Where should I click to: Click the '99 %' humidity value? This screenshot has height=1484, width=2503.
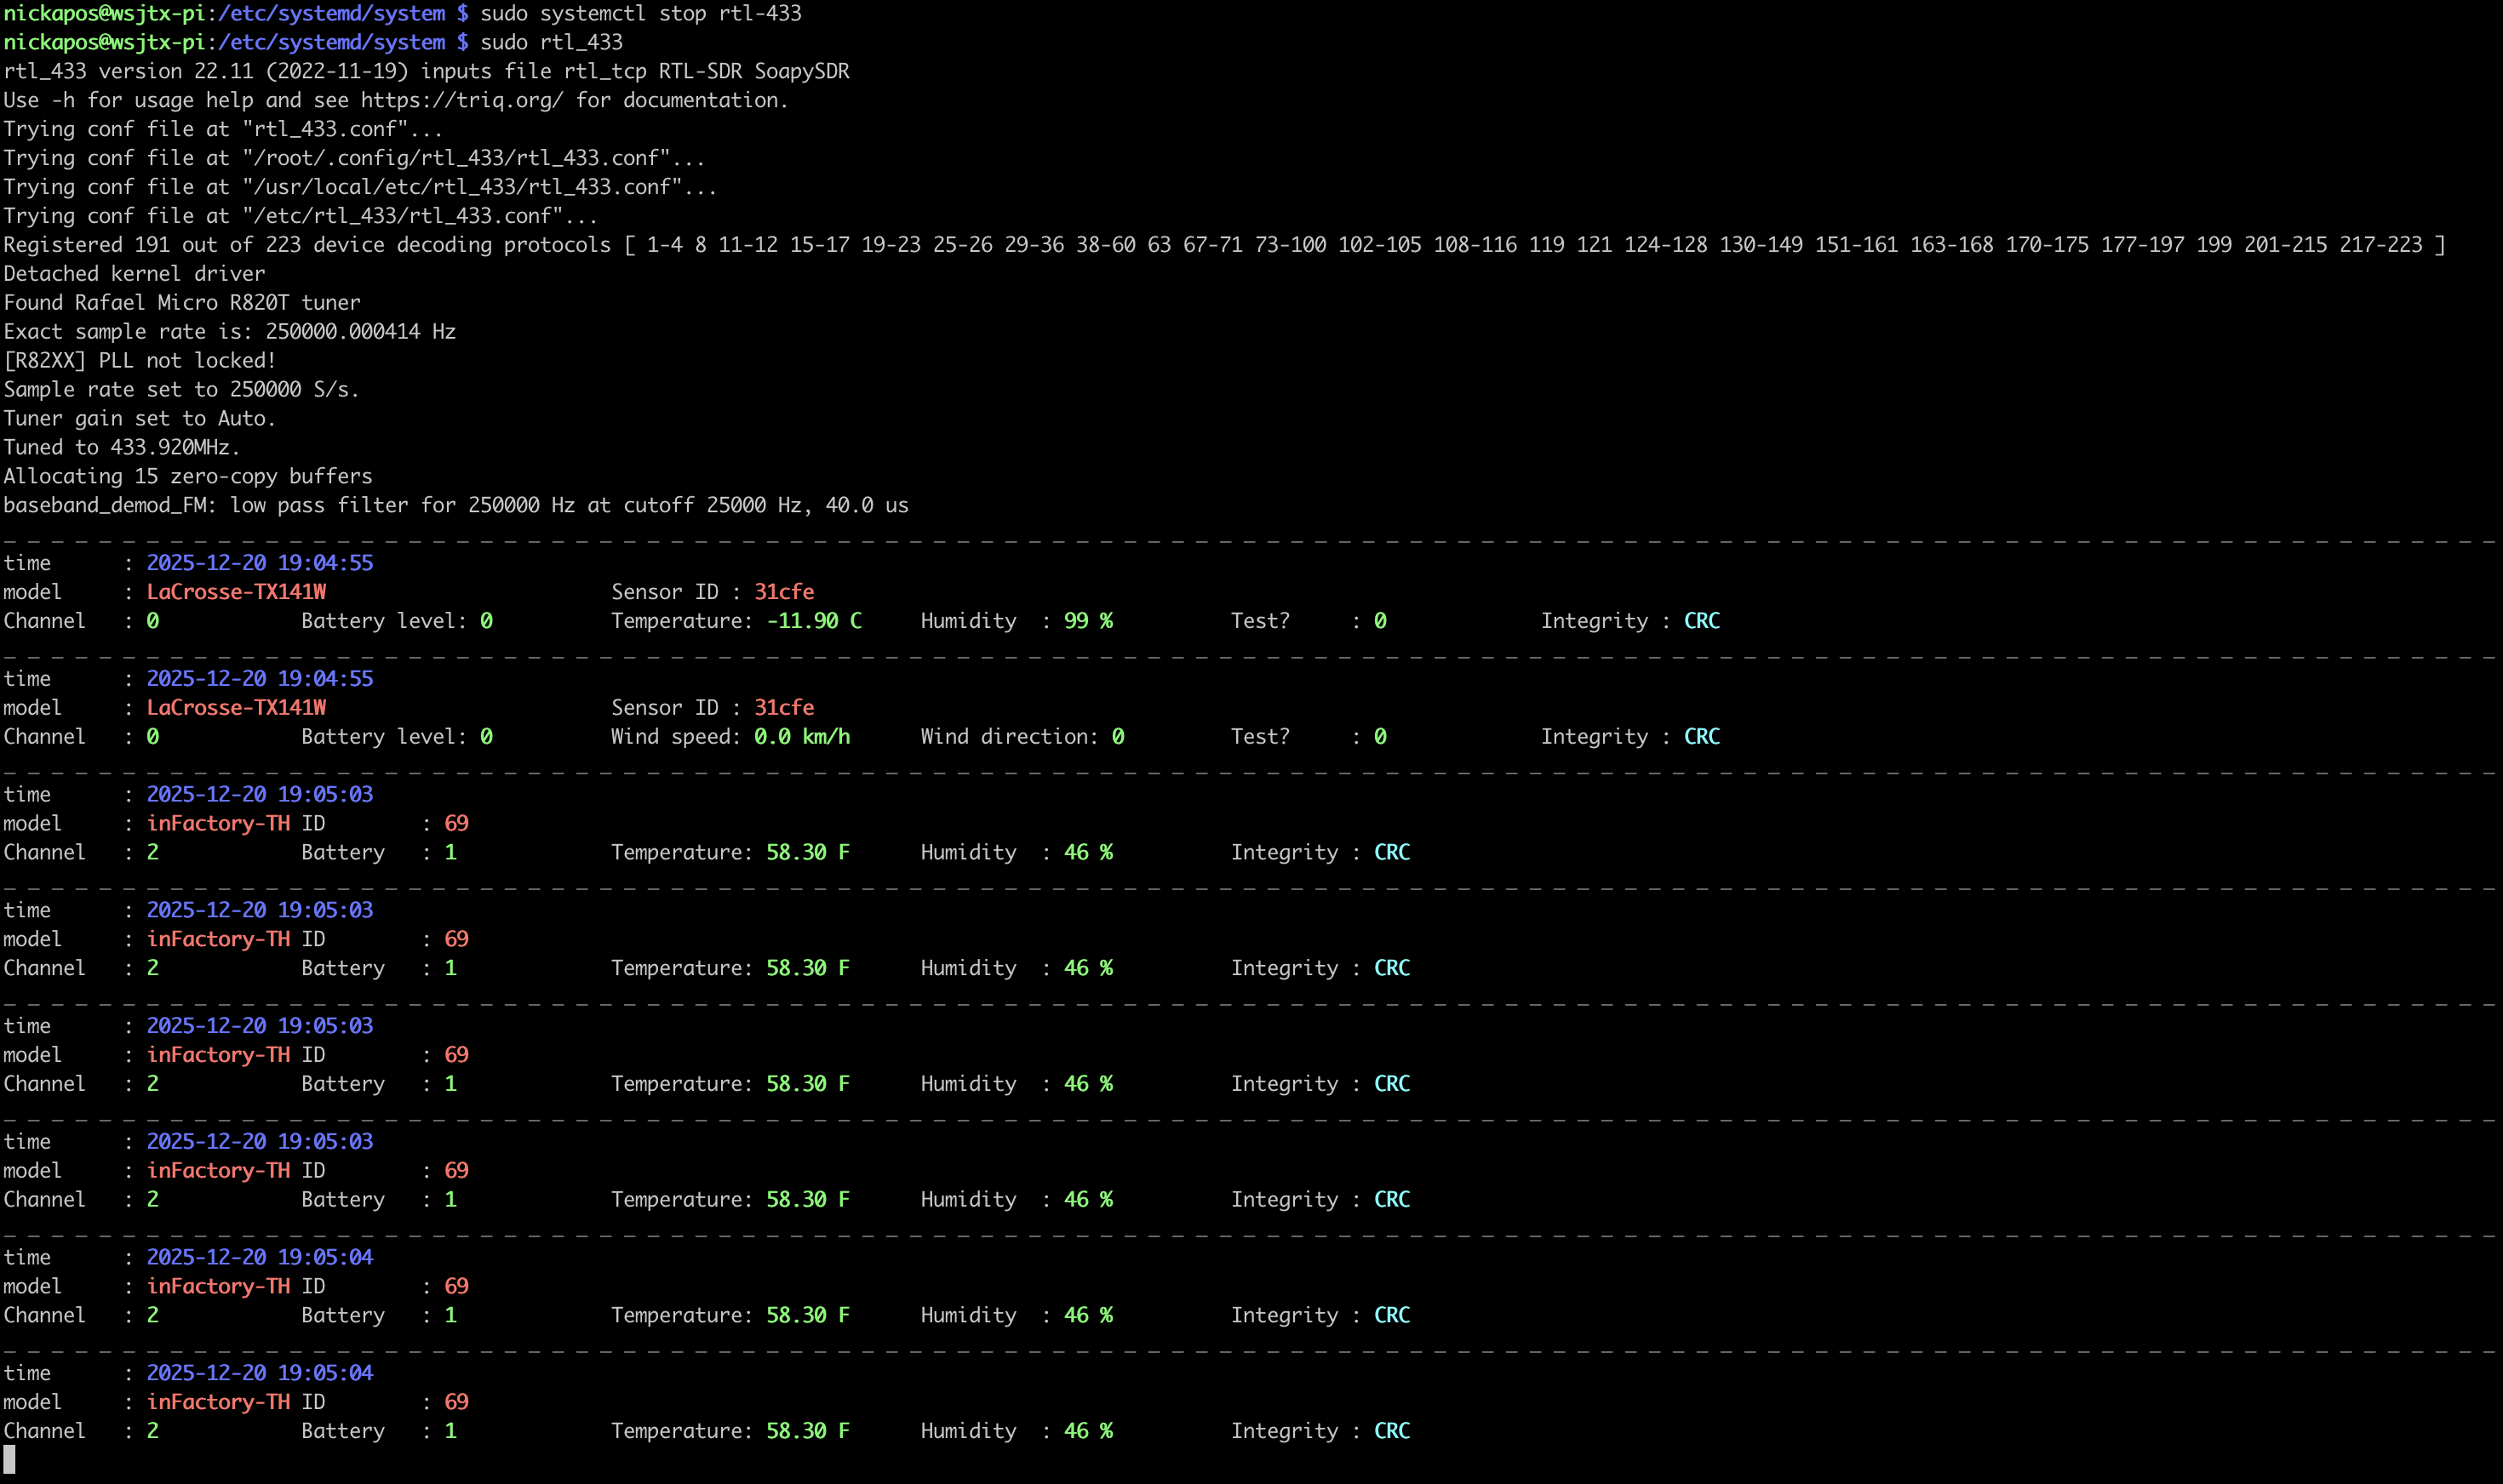pyautogui.click(x=1088, y=621)
